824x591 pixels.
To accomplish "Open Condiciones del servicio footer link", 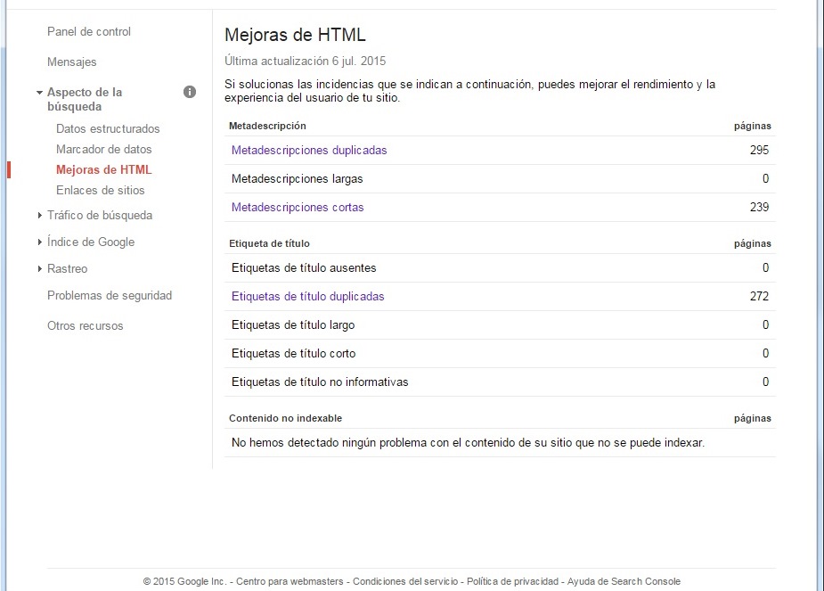I will [x=405, y=581].
